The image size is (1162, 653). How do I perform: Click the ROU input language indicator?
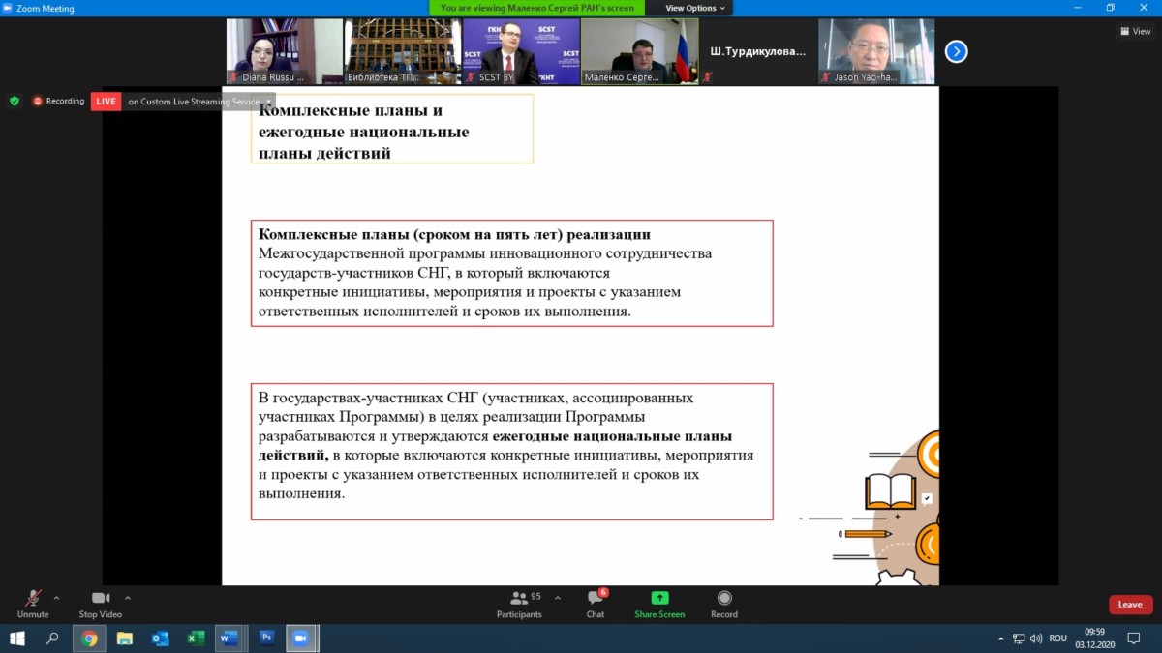1058,638
